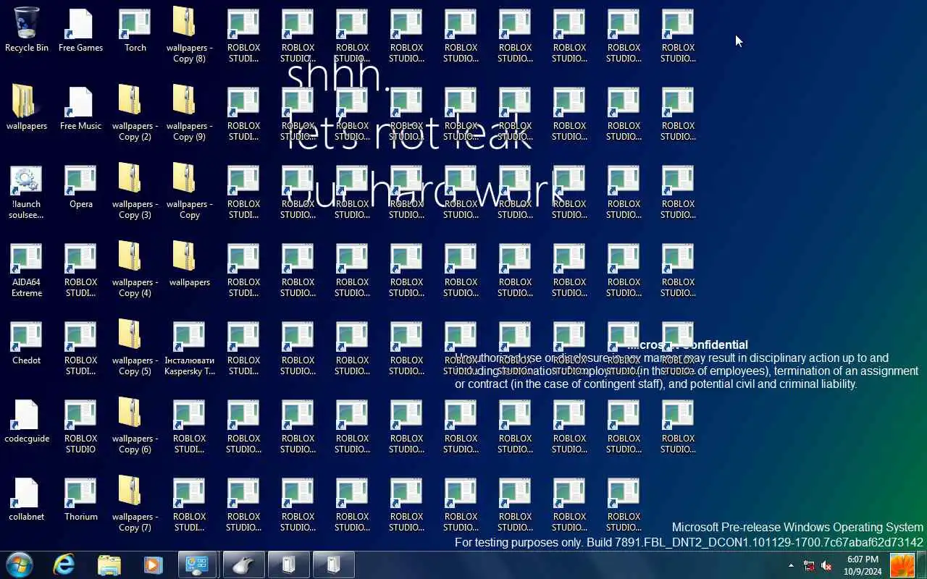Select the collabnet shortcut icon

pyautogui.click(x=27, y=499)
